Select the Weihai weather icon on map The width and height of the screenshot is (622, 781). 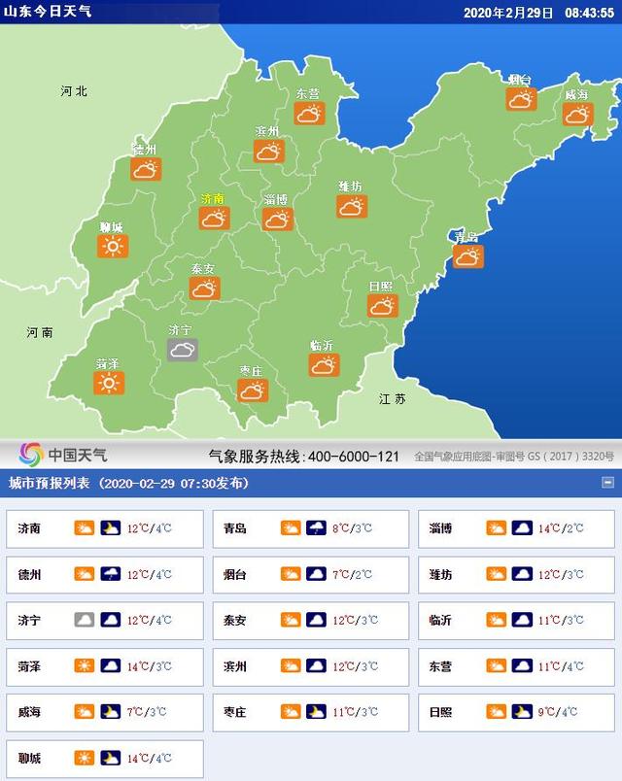click(578, 114)
